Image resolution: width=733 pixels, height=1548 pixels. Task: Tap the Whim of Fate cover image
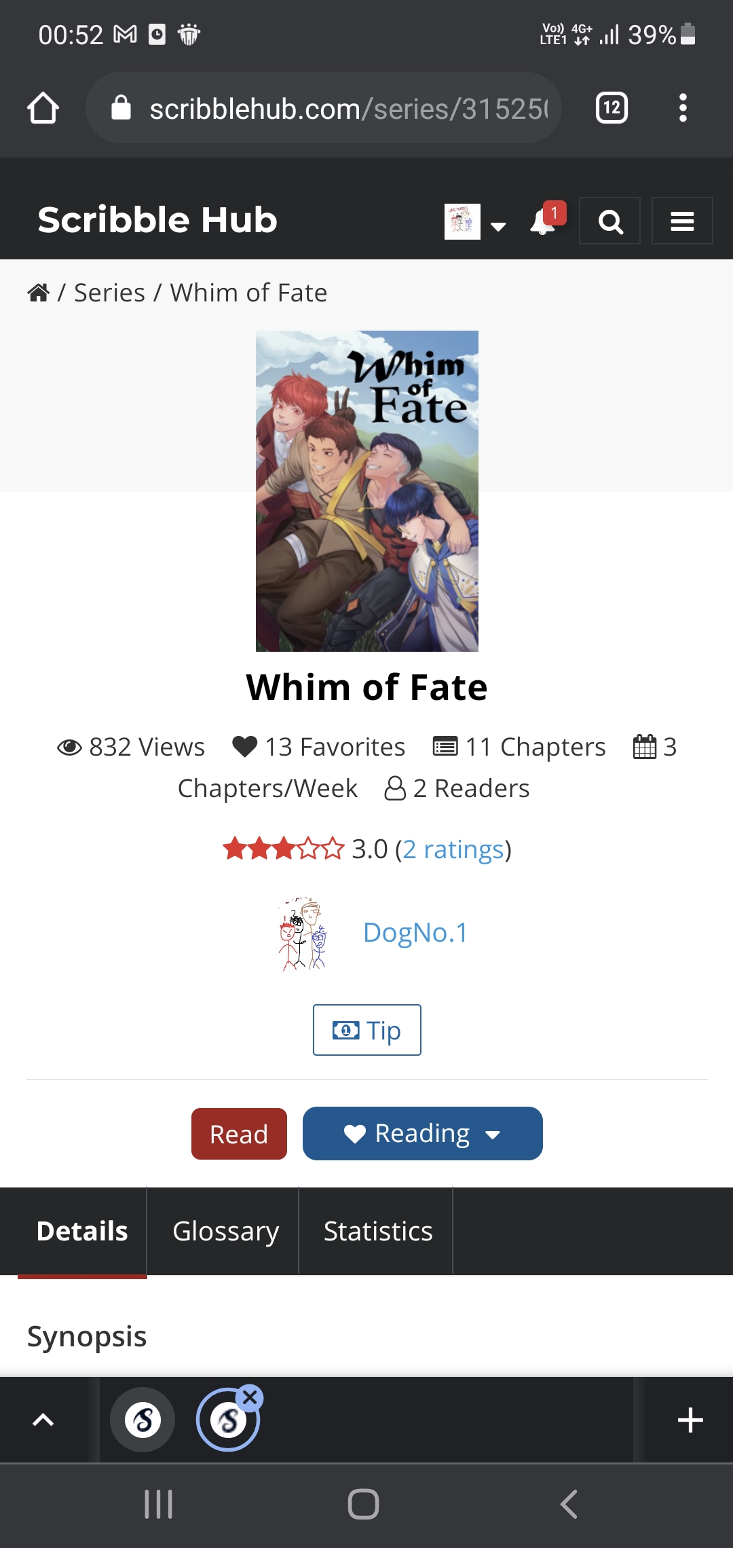(366, 491)
